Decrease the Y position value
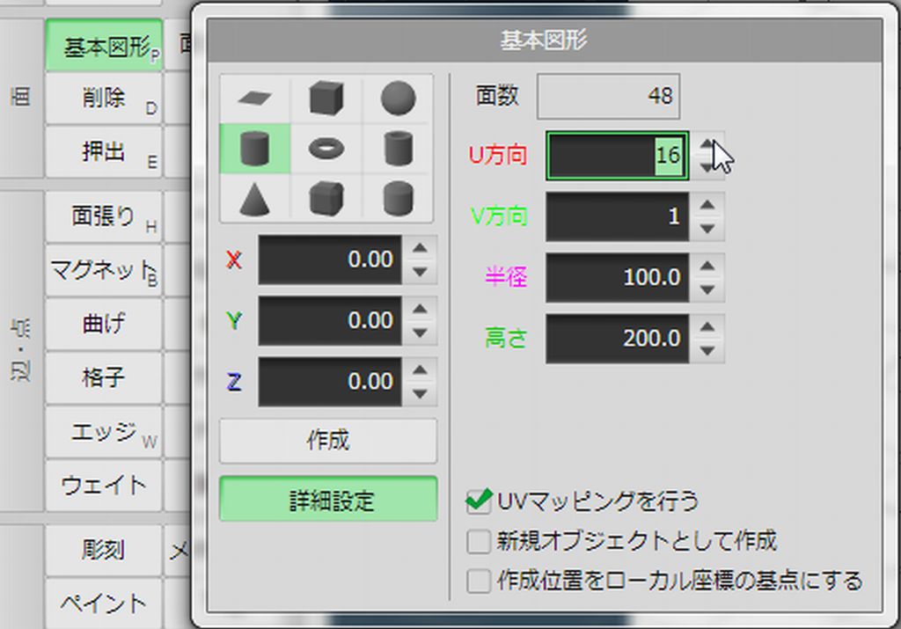This screenshot has height=629, width=901. (x=420, y=333)
